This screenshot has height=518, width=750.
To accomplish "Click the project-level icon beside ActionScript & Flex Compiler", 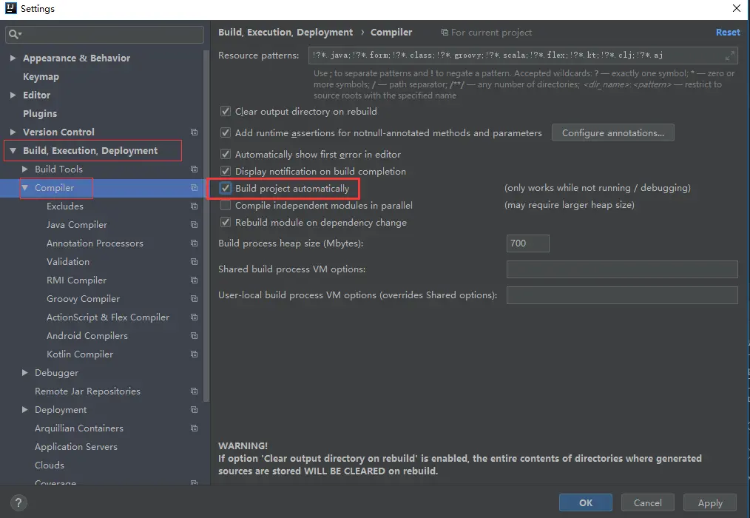I will point(195,317).
